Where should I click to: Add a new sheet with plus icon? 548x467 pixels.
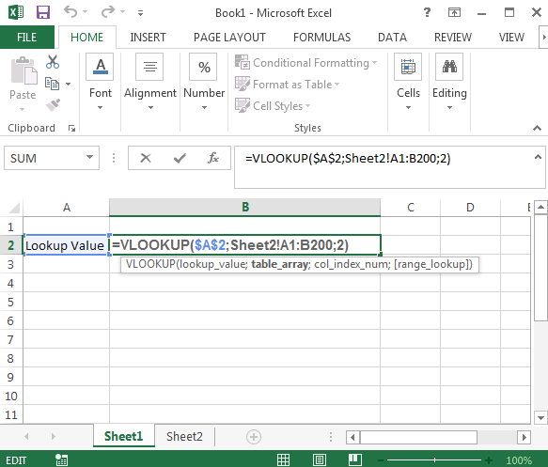pyautogui.click(x=254, y=437)
